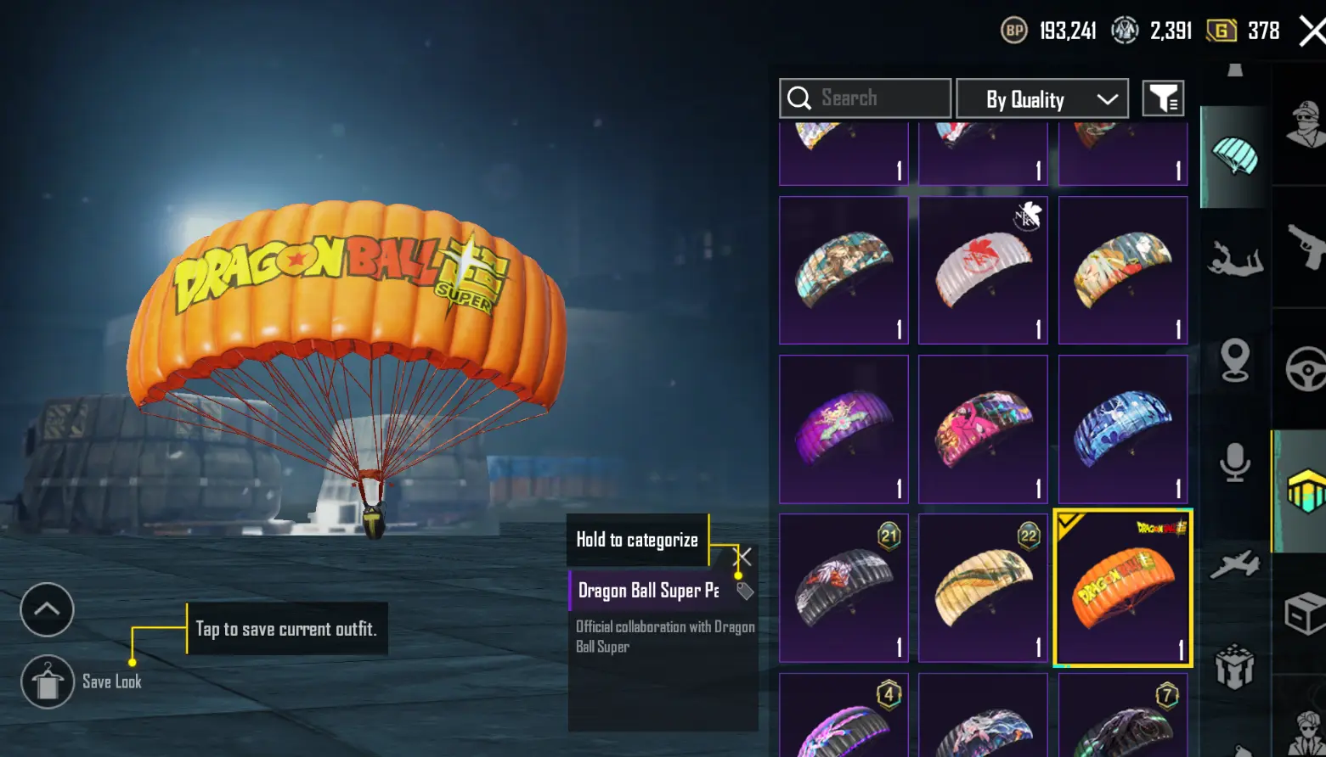This screenshot has width=1326, height=757.
Task: Select the parachute marked with 22 badge
Action: pos(983,587)
